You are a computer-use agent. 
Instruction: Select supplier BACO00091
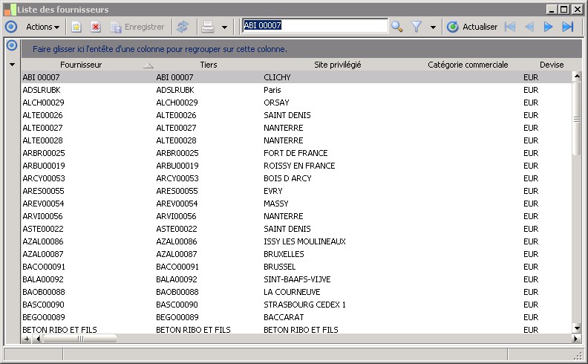(x=44, y=267)
